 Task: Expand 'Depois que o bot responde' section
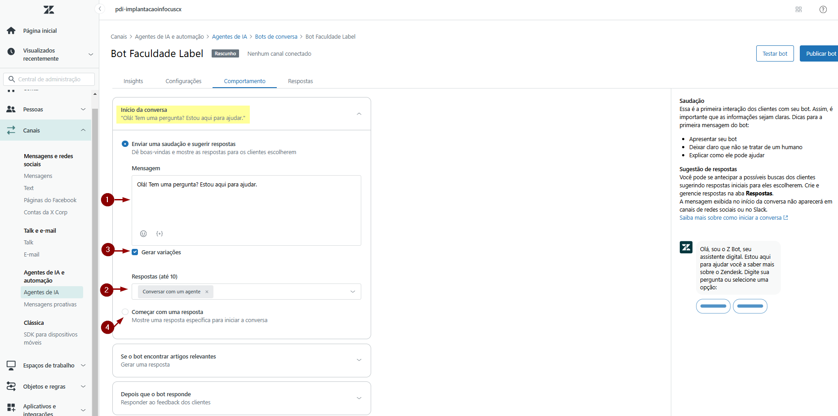coord(359,398)
